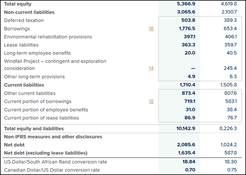Click Other current liabilities value 873.4
The height and width of the screenshot is (175, 246).
coord(188,93)
